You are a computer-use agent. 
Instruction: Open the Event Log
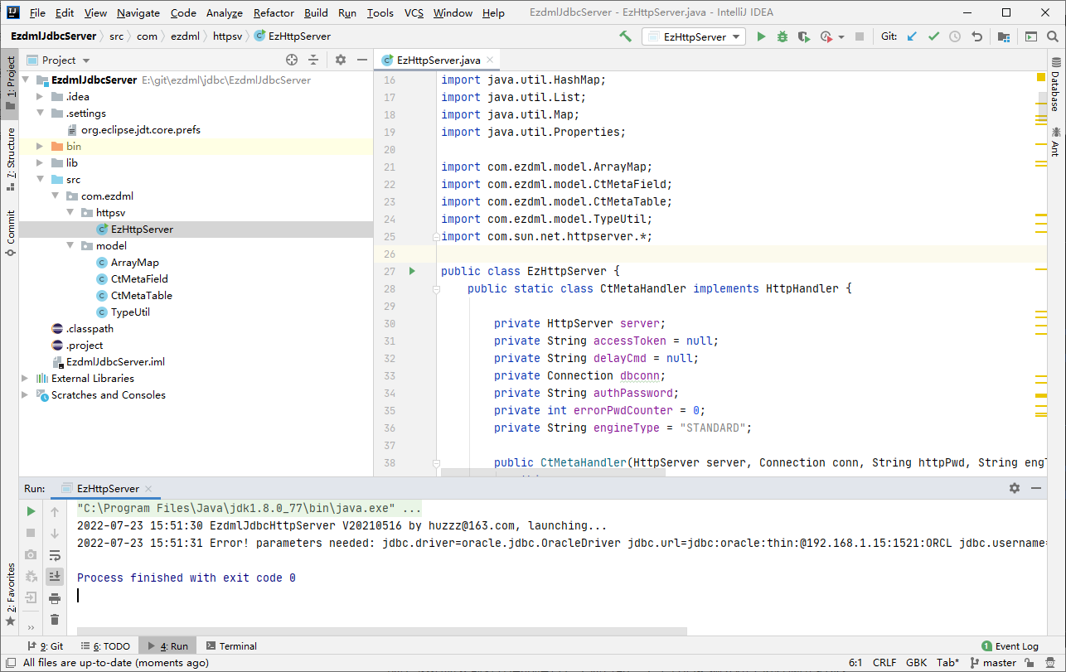click(1010, 646)
